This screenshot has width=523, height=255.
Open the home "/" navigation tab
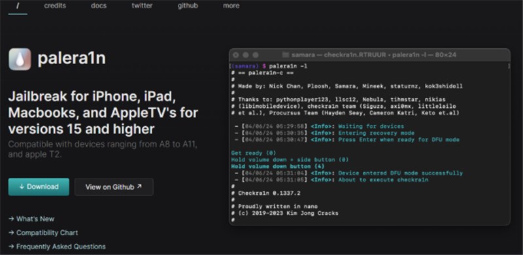(18, 6)
